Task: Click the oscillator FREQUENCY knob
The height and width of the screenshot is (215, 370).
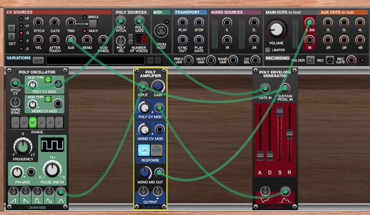Action: pos(23,146)
